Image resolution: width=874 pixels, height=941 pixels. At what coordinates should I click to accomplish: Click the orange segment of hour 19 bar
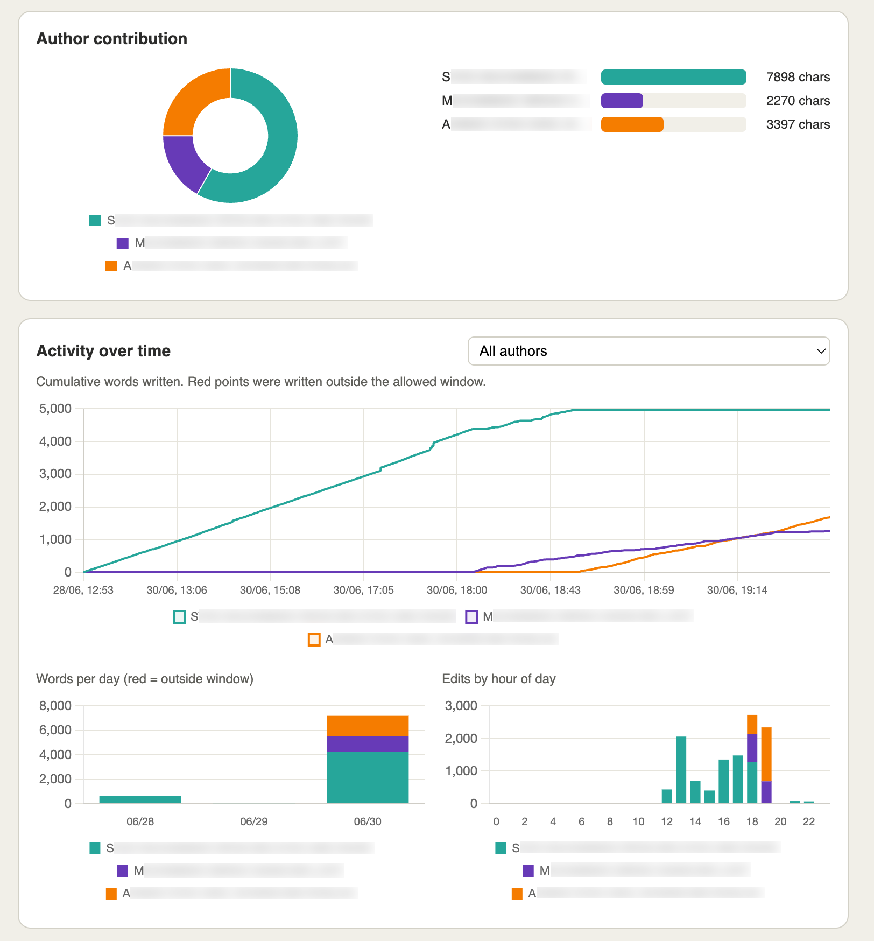coord(766,754)
